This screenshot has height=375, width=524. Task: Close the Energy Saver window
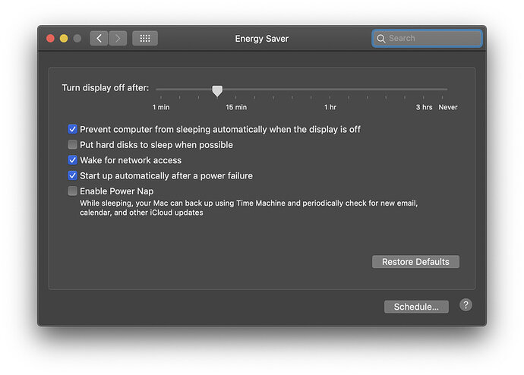[x=51, y=38]
